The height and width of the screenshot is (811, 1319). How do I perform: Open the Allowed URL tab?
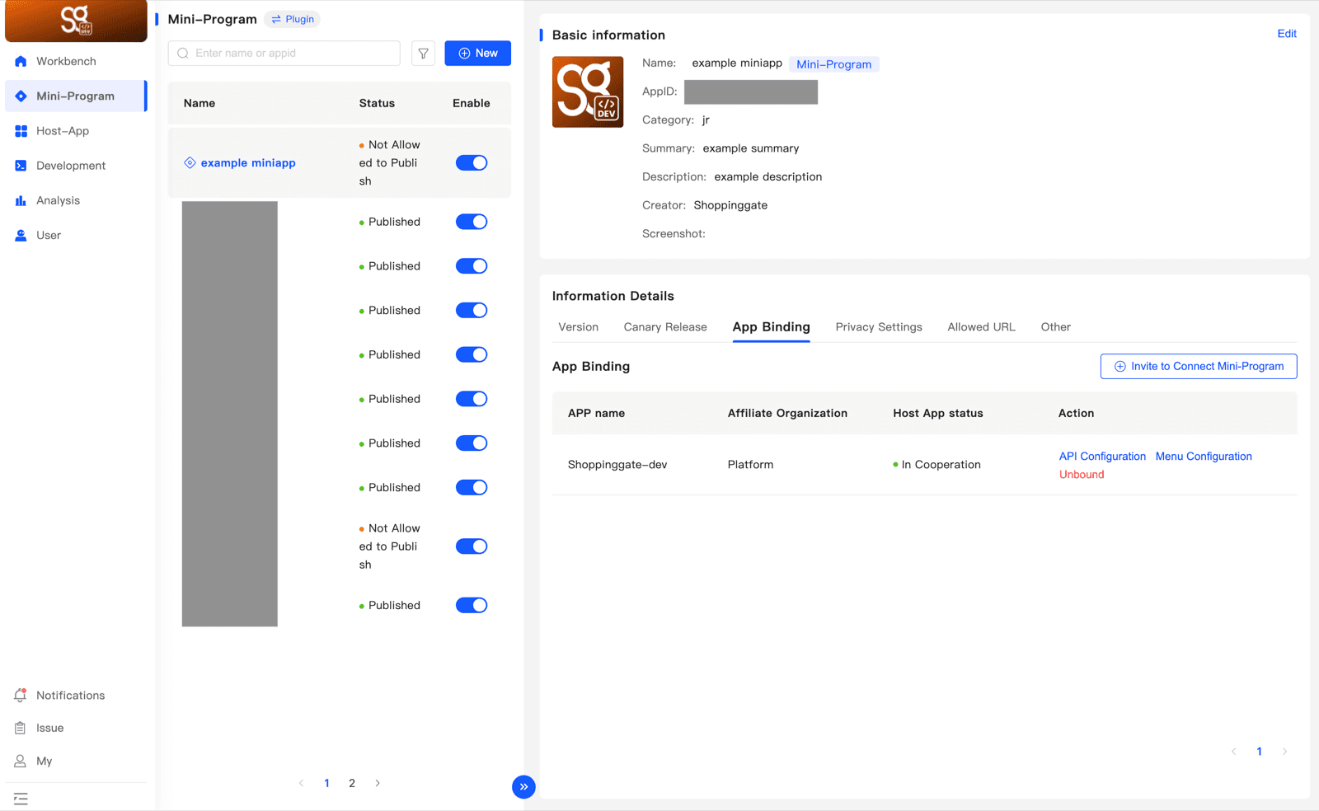tap(981, 327)
